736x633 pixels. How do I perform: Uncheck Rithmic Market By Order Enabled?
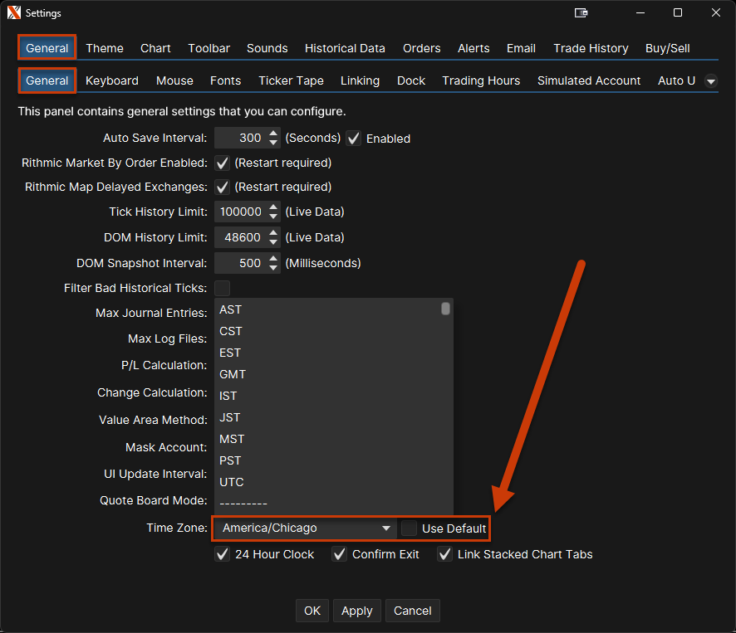pos(223,163)
